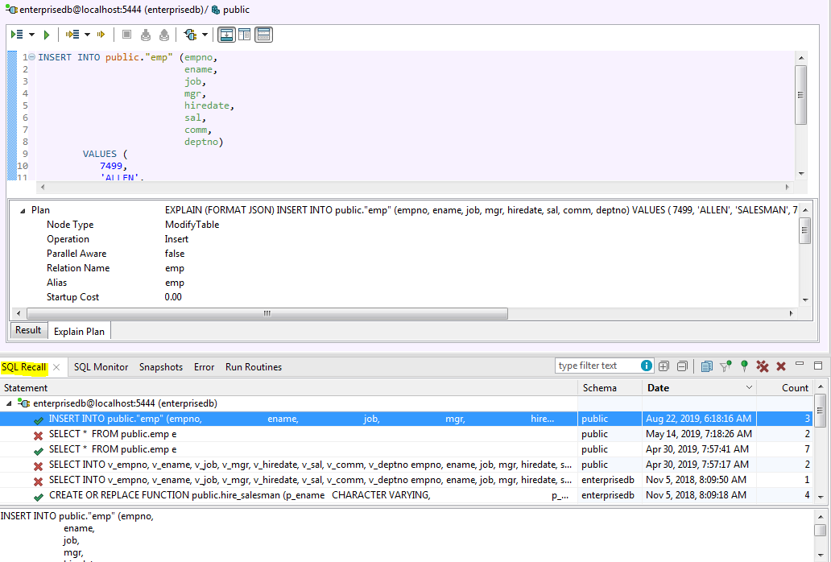Open the Error tab
Image resolution: width=831 pixels, height=562 pixels.
point(204,367)
